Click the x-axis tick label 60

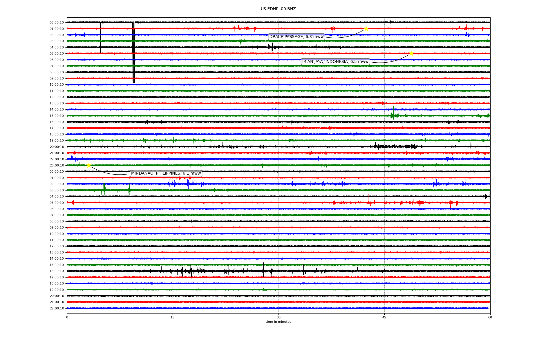pos(490,317)
